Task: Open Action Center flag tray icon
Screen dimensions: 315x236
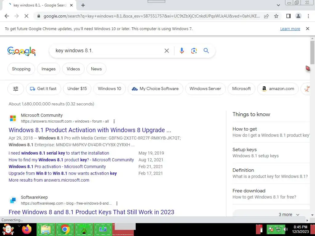Action: 271,229
